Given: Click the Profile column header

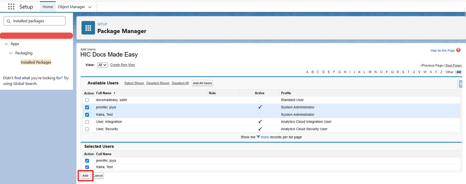Looking at the screenshot, I should tap(286, 93).
